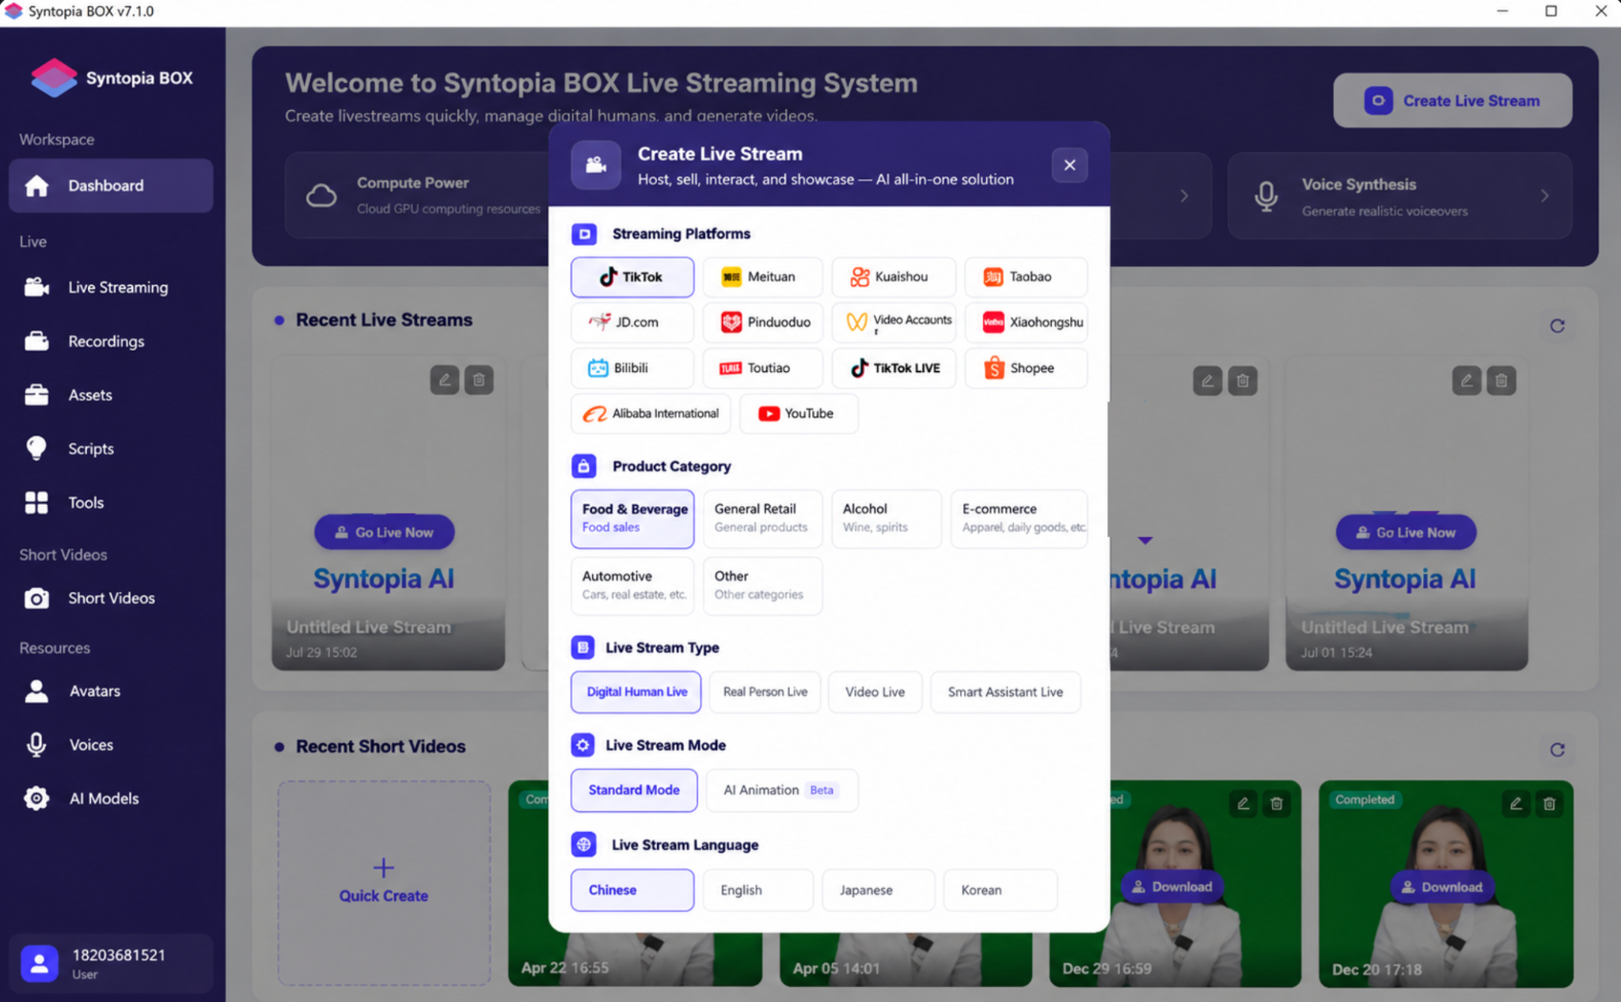Open the AI Models sidebar item
Viewport: 1621px width, 1002px height.
point(111,799)
